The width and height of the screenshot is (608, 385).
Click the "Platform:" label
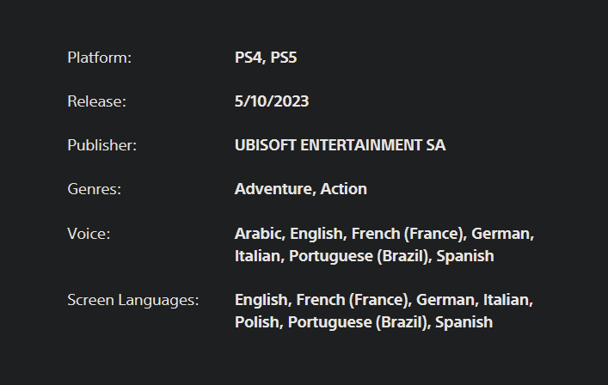100,58
